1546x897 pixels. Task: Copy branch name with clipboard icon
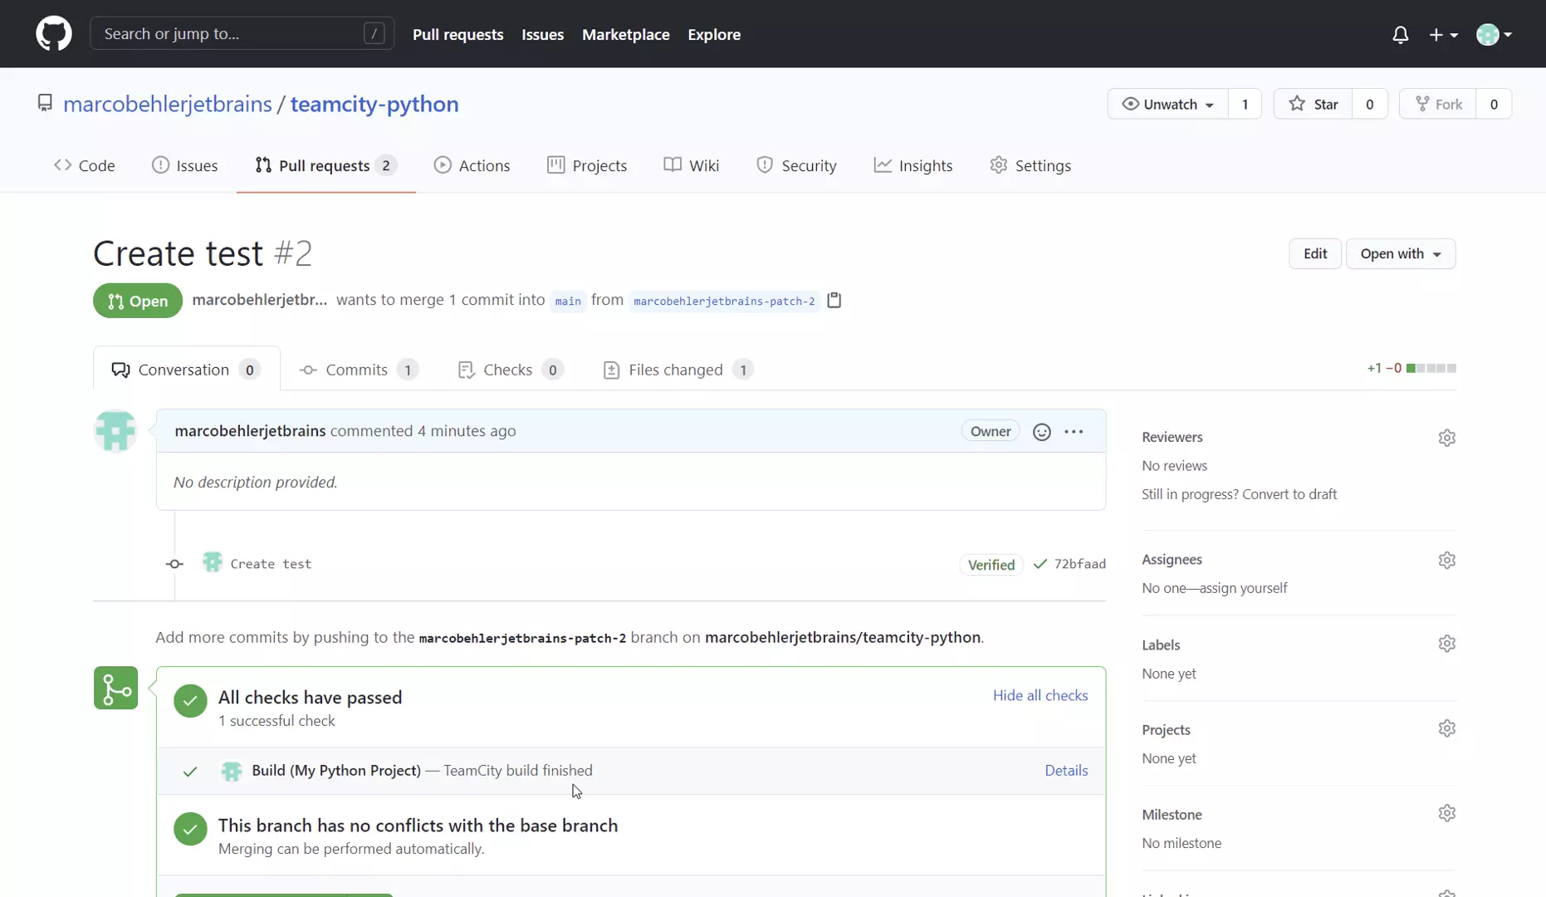[x=834, y=301]
